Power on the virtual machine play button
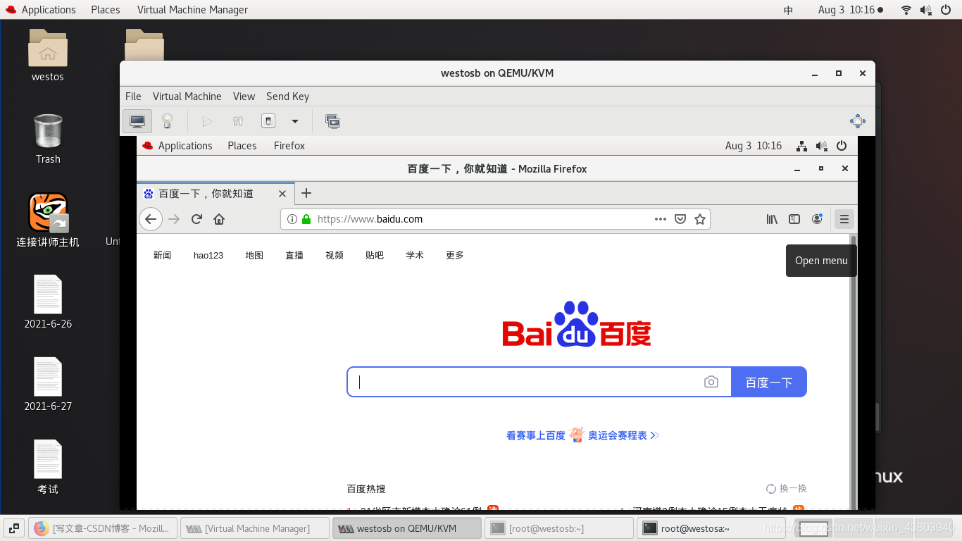 (x=207, y=121)
